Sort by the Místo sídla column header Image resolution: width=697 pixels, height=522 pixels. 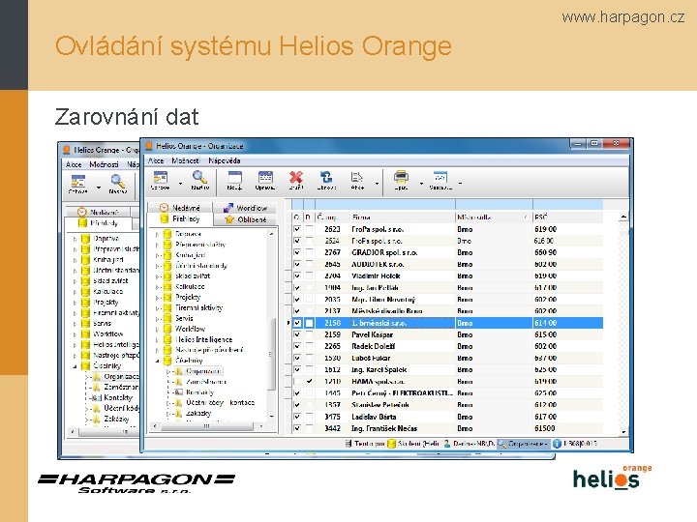[494, 217]
